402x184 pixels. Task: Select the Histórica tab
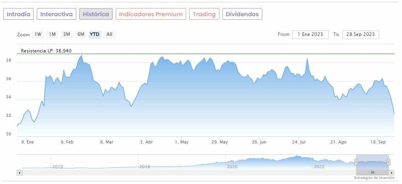[96, 14]
